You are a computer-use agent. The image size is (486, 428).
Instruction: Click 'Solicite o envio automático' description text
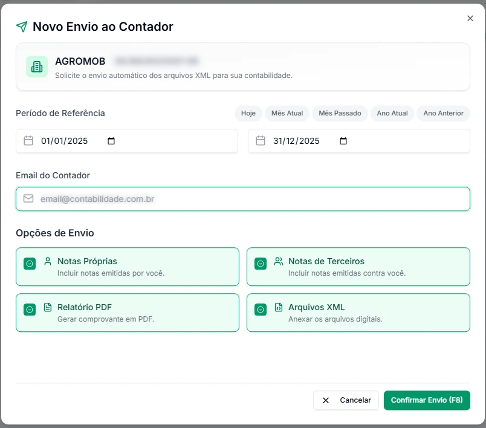pos(174,76)
